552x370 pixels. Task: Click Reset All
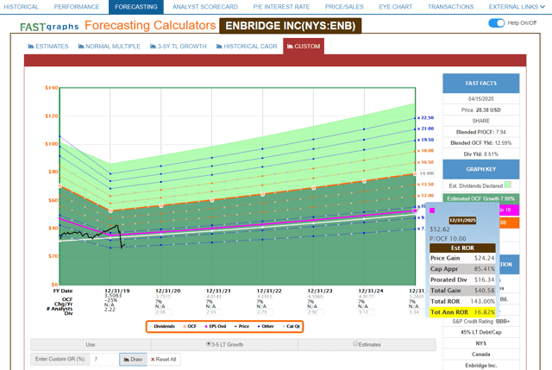click(163, 359)
